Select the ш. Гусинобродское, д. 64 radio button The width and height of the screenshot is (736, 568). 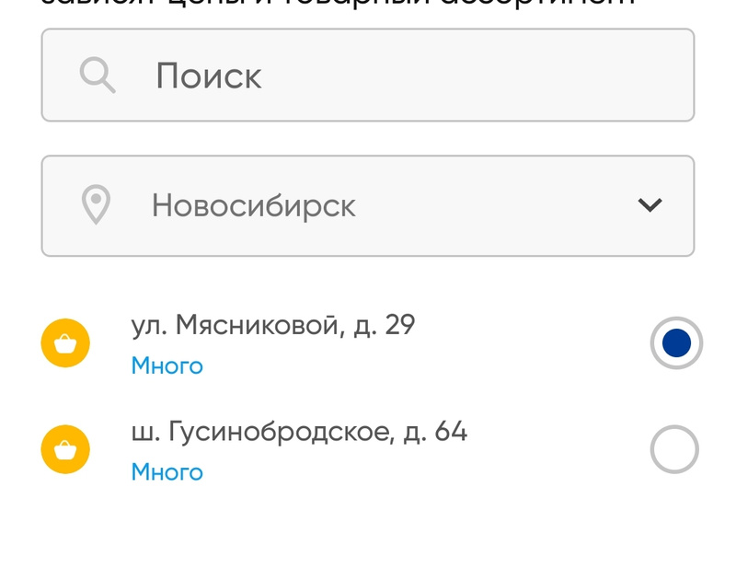(x=674, y=449)
